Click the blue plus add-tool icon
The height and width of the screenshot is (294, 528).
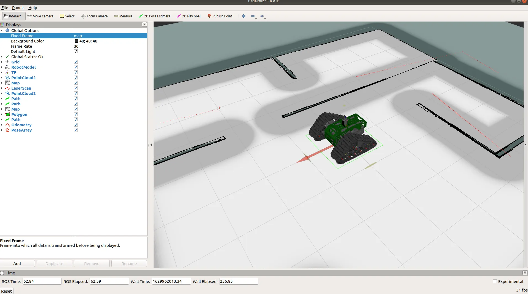[x=244, y=16]
